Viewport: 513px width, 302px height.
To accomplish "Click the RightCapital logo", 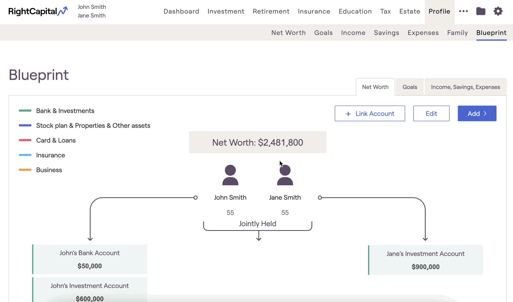I will (x=38, y=11).
